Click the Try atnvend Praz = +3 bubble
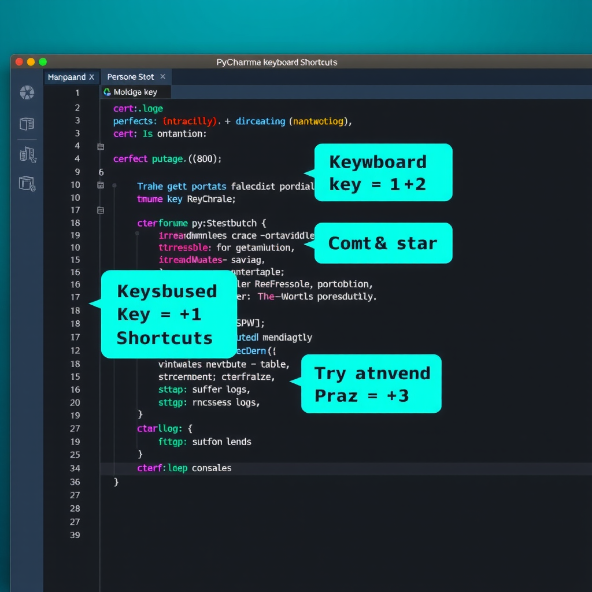 pyautogui.click(x=371, y=383)
